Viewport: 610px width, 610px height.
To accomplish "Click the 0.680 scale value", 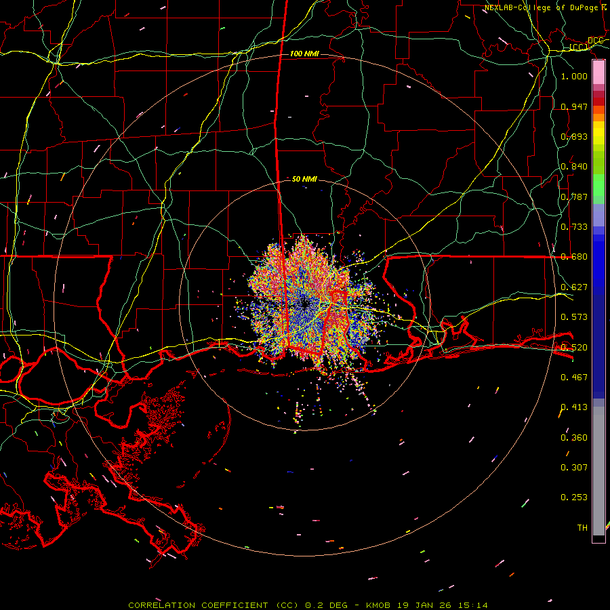I will [x=574, y=256].
